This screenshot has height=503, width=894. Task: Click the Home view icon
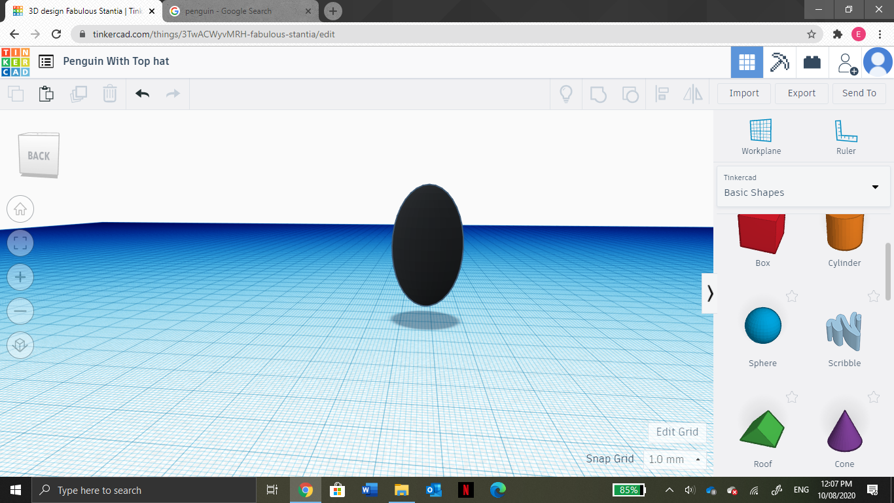click(20, 209)
